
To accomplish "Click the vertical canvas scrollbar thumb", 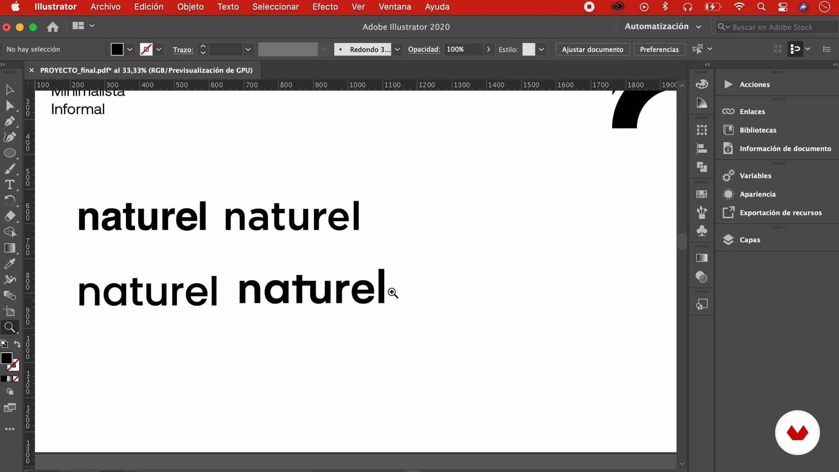I will (x=682, y=241).
